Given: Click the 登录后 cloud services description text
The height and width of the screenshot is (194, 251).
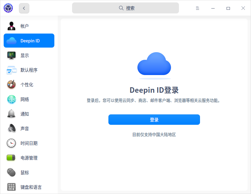Looking at the screenshot, I should [153, 100].
